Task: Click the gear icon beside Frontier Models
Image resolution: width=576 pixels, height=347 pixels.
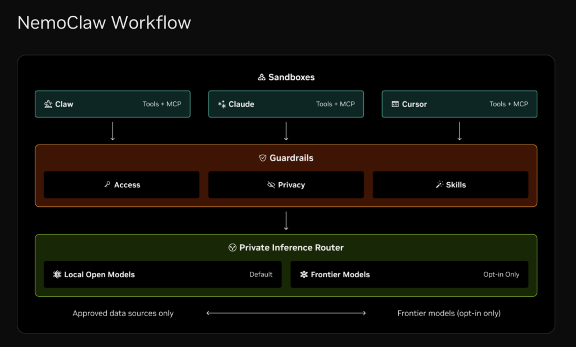Action: [x=303, y=274]
